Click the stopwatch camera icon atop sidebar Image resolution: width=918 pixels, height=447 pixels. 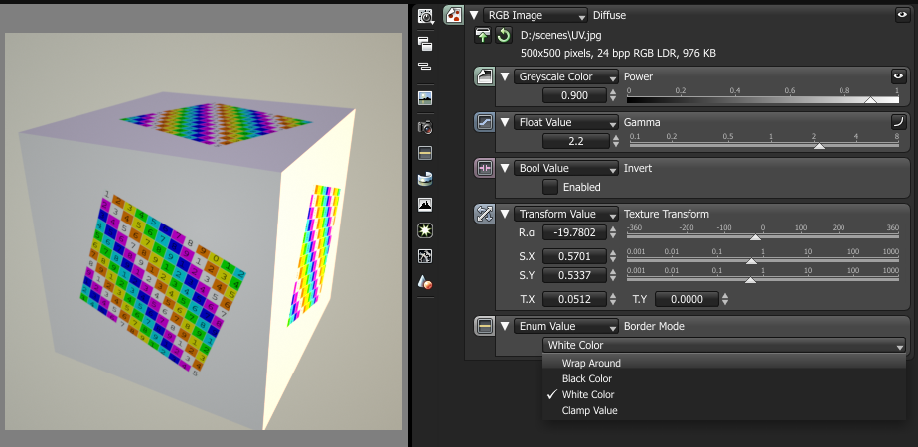click(x=425, y=16)
